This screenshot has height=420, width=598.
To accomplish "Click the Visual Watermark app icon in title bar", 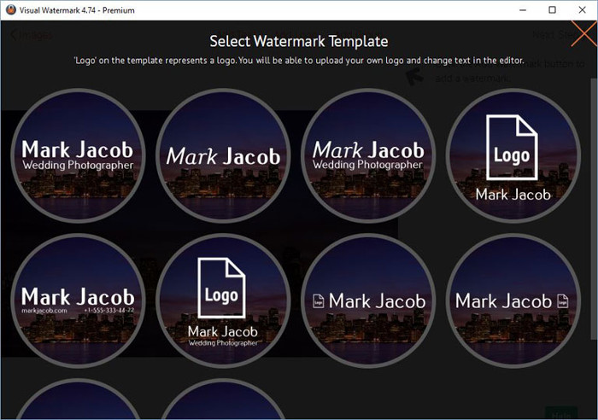I will [x=9, y=9].
